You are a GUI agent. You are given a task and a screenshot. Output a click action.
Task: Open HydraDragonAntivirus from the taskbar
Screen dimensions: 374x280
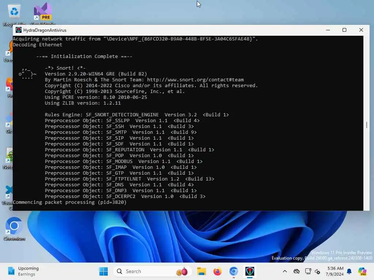[250, 271]
